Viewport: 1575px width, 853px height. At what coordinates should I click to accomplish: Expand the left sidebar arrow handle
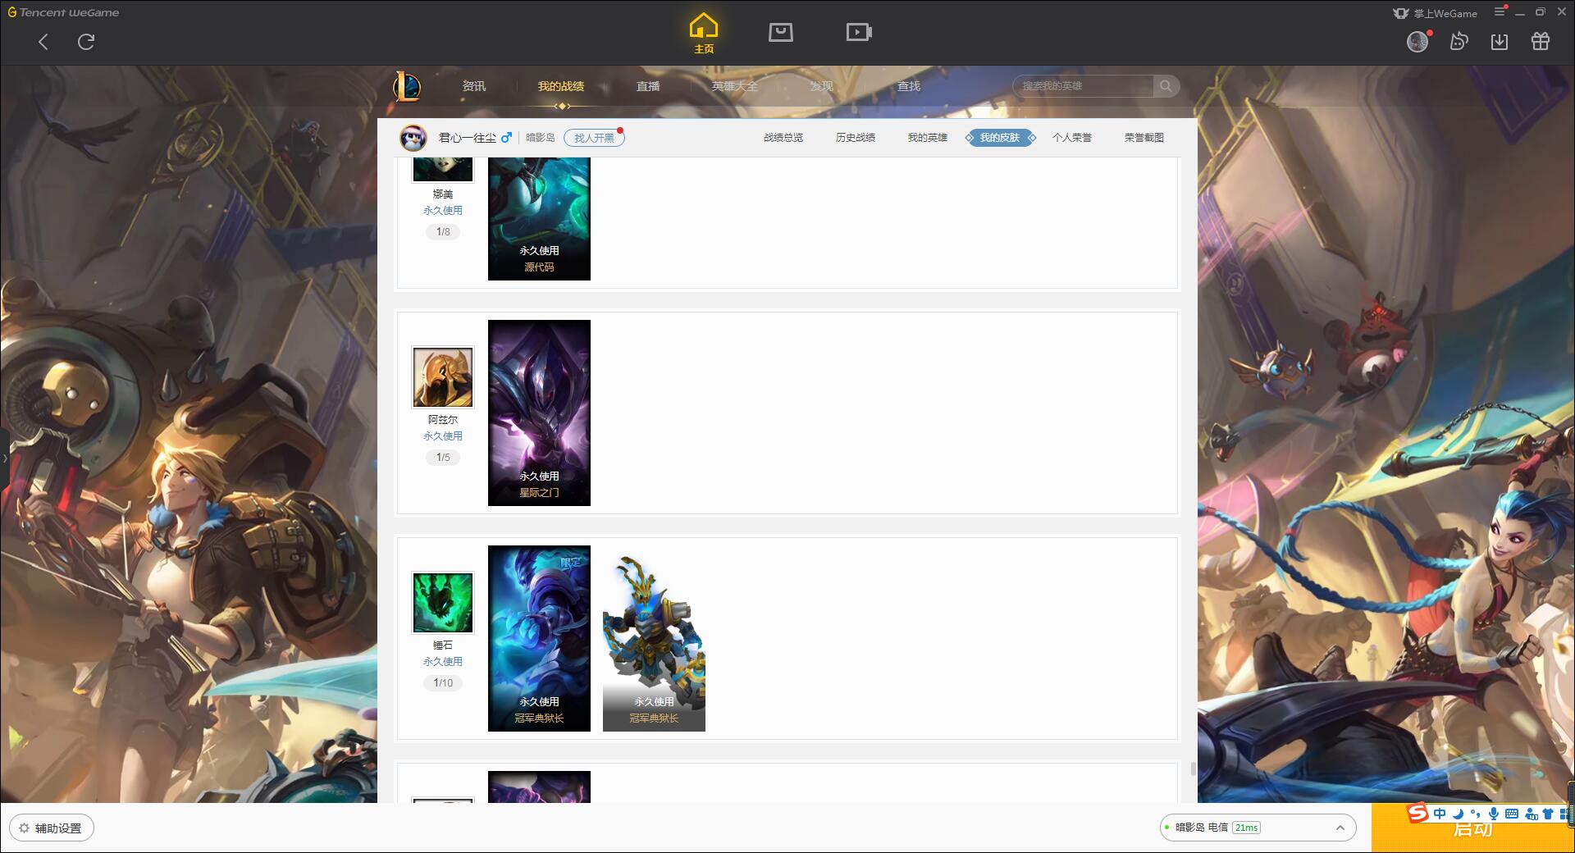[x=4, y=458]
